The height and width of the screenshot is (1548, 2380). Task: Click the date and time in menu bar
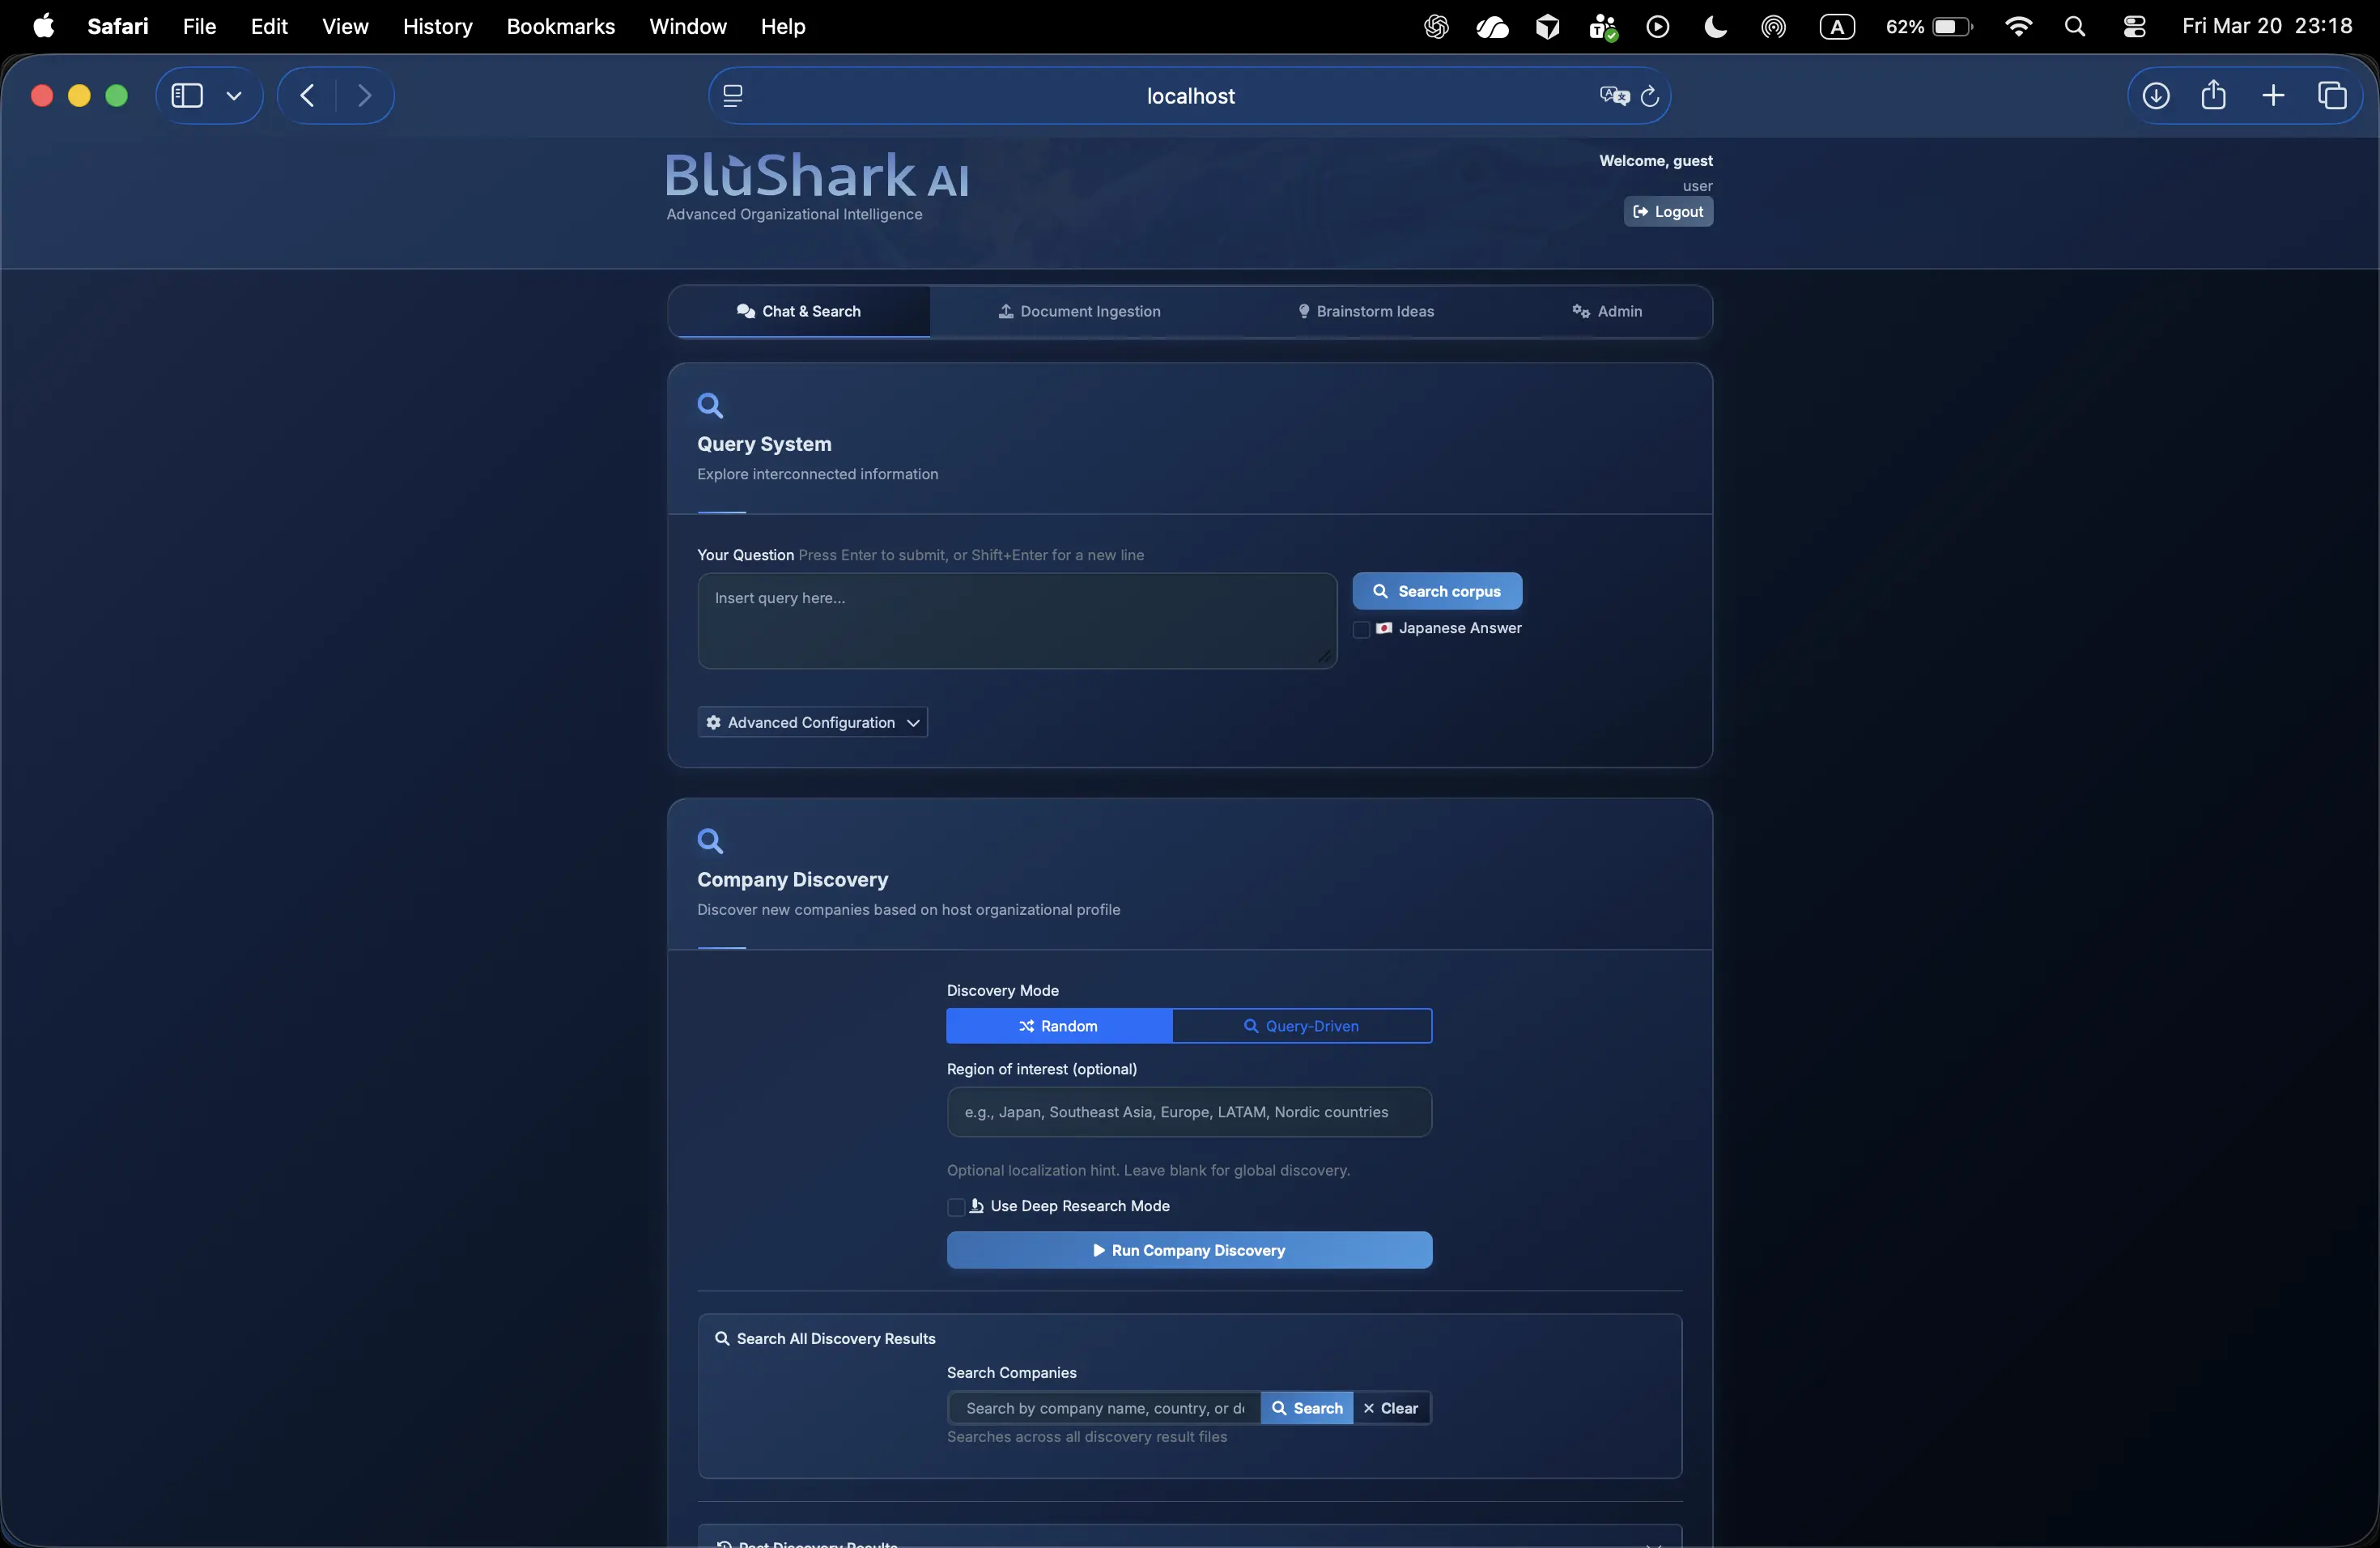point(2267,26)
